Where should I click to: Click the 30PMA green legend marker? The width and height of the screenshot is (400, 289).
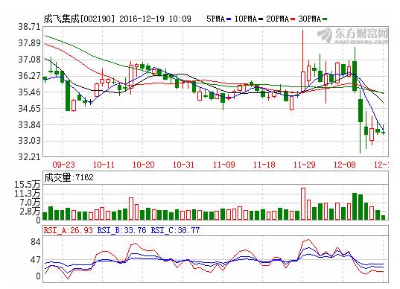(x=325, y=19)
